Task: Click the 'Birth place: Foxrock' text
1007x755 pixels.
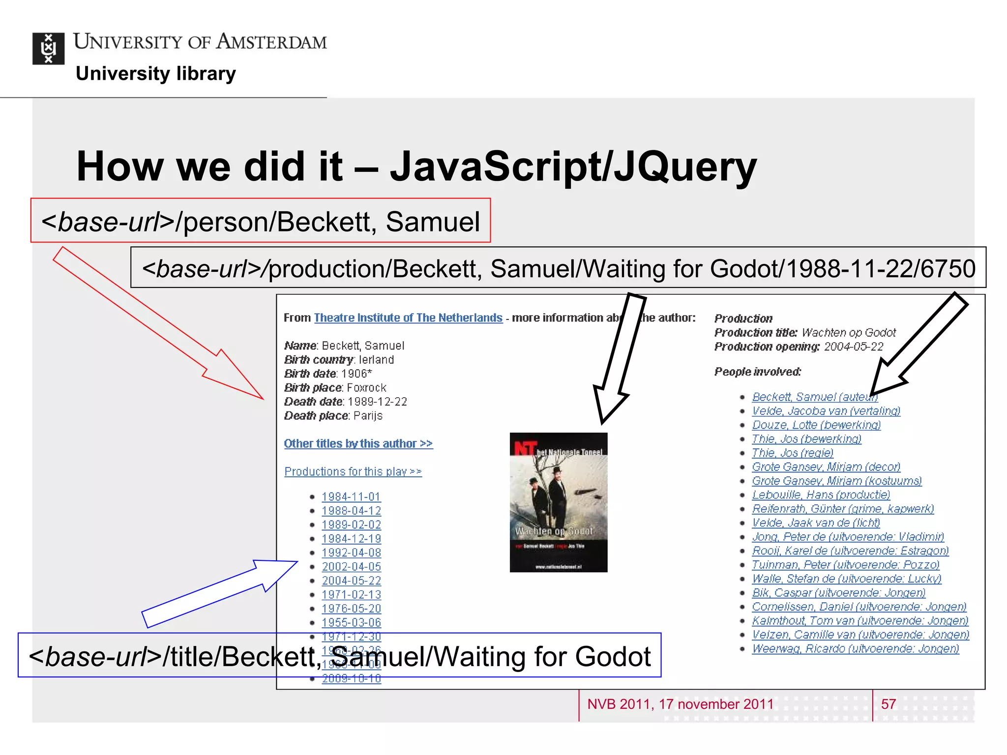Action: tap(335, 388)
